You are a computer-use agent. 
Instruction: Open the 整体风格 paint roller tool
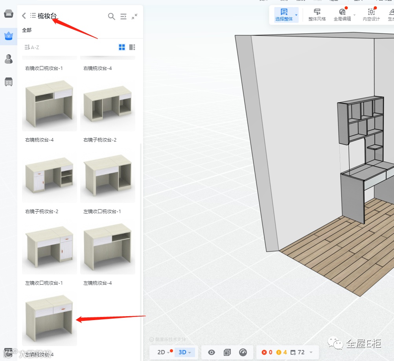pos(317,15)
